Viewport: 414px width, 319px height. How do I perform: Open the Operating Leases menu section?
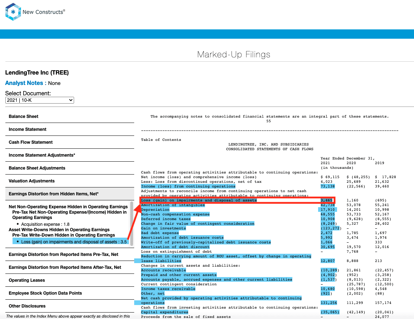coord(70,280)
